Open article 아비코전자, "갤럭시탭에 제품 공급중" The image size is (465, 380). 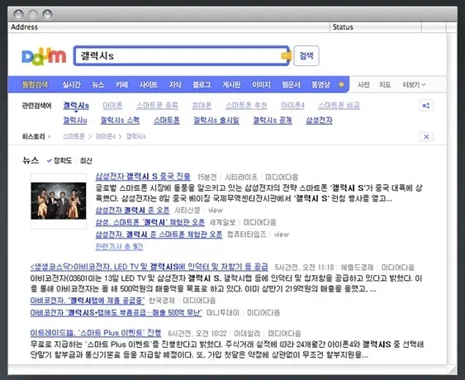[x=88, y=301]
